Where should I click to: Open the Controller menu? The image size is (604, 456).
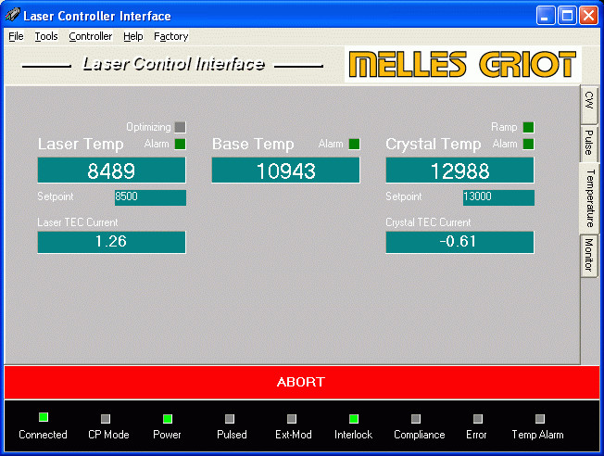pyautogui.click(x=91, y=36)
